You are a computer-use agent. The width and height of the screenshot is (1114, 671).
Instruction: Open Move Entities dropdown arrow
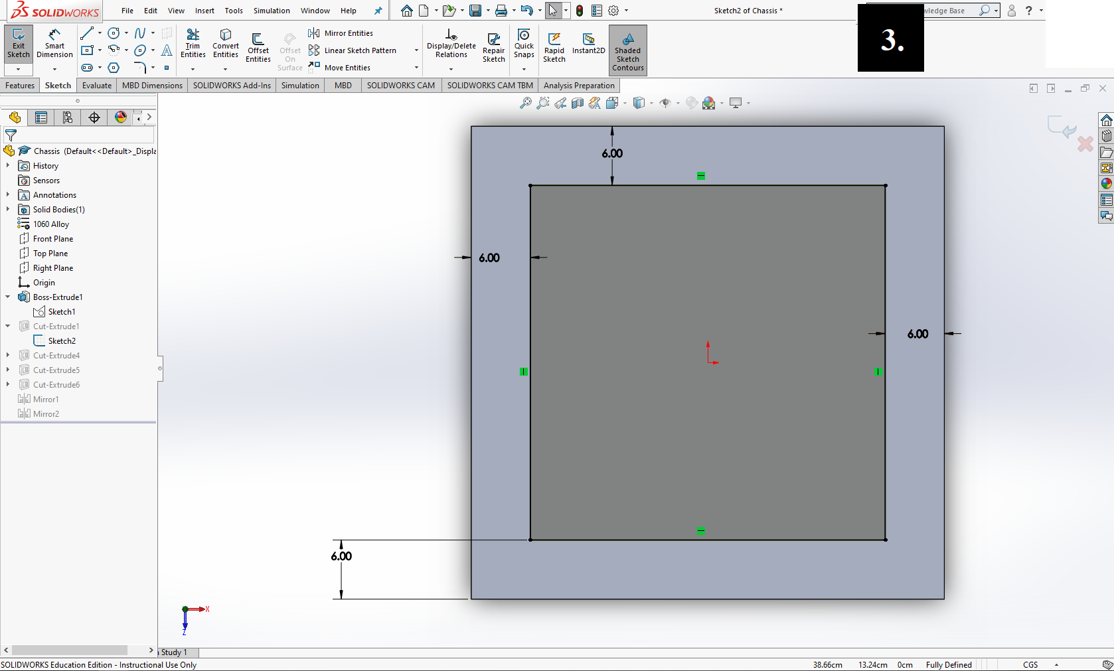(416, 68)
